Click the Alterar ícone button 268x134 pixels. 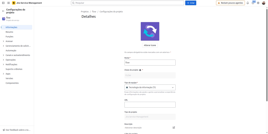[150, 45]
